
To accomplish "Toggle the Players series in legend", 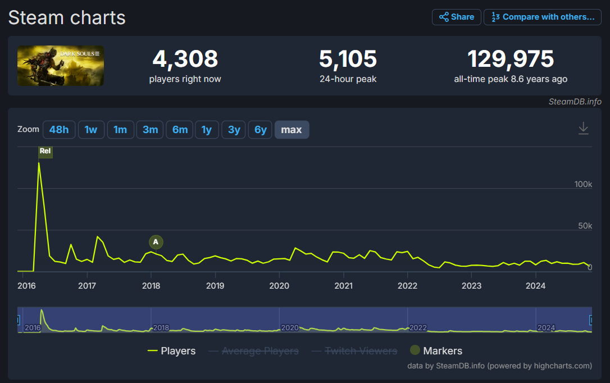I will [x=171, y=351].
